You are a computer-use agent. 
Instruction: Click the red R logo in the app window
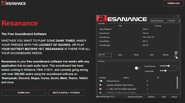tap(101, 18)
